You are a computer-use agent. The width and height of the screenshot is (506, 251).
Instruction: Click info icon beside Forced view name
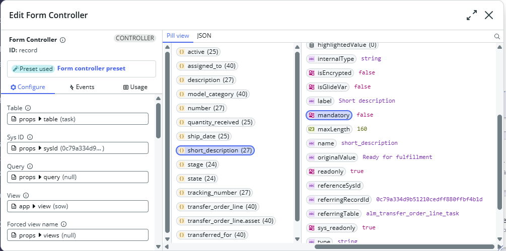[x=64, y=225]
